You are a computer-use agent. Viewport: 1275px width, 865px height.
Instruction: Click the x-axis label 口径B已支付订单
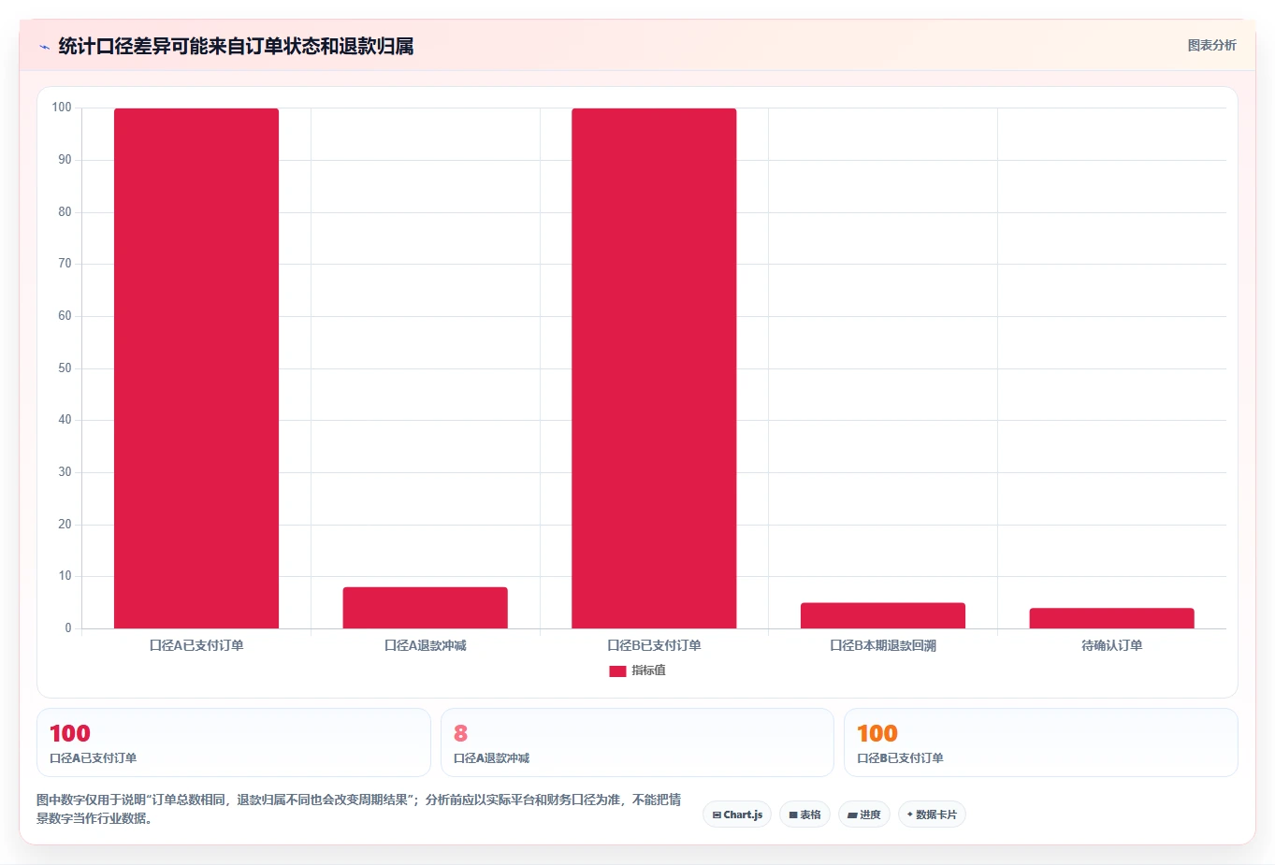coord(654,645)
